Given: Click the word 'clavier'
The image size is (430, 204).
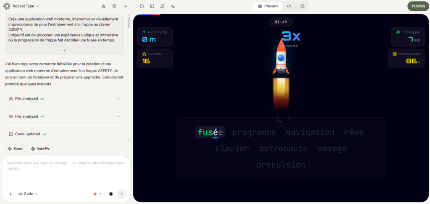Looking at the screenshot, I should [232, 149].
